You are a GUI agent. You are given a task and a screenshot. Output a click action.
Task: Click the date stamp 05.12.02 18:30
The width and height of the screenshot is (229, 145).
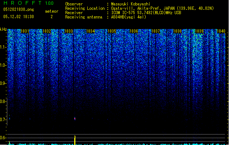(x=19, y=17)
